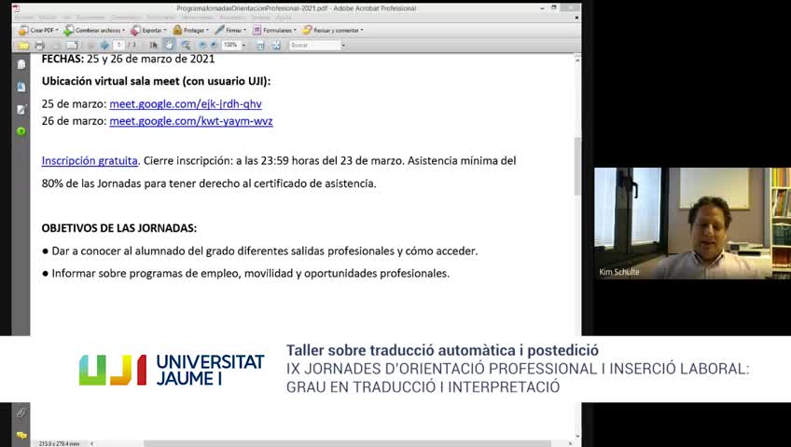Image resolution: width=791 pixels, height=447 pixels.
Task: Open the Revisar y comentar menu
Action: tap(332, 30)
